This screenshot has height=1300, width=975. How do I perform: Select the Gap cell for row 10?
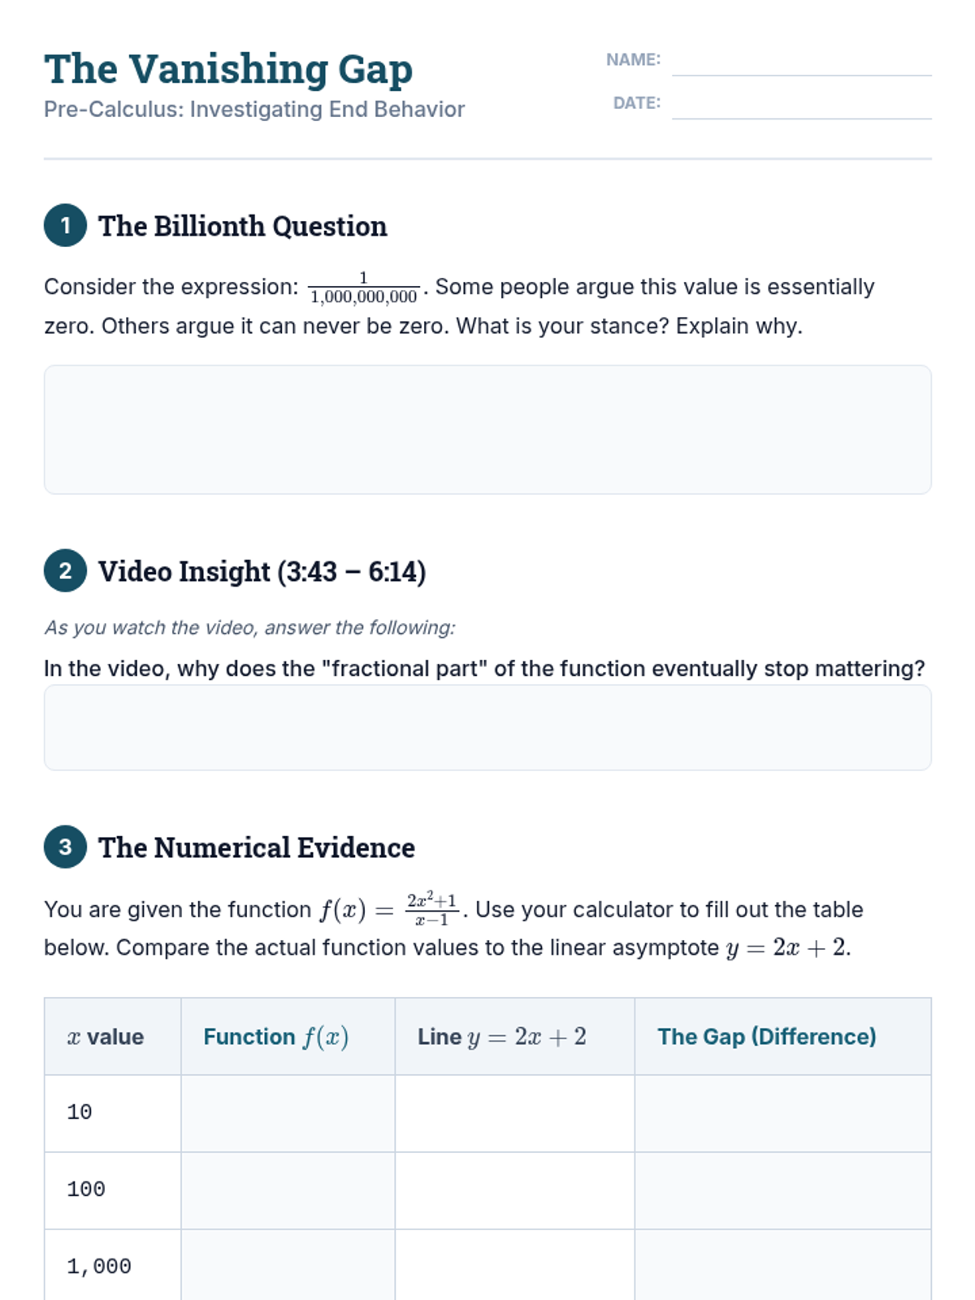pyautogui.click(x=782, y=1113)
